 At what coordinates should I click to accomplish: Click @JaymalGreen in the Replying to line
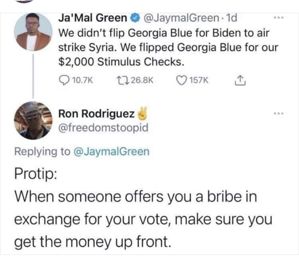pyautogui.click(x=111, y=151)
